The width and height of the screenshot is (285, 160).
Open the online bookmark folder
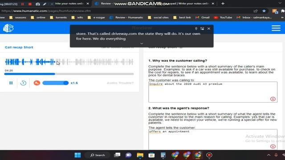[x=38, y=17]
